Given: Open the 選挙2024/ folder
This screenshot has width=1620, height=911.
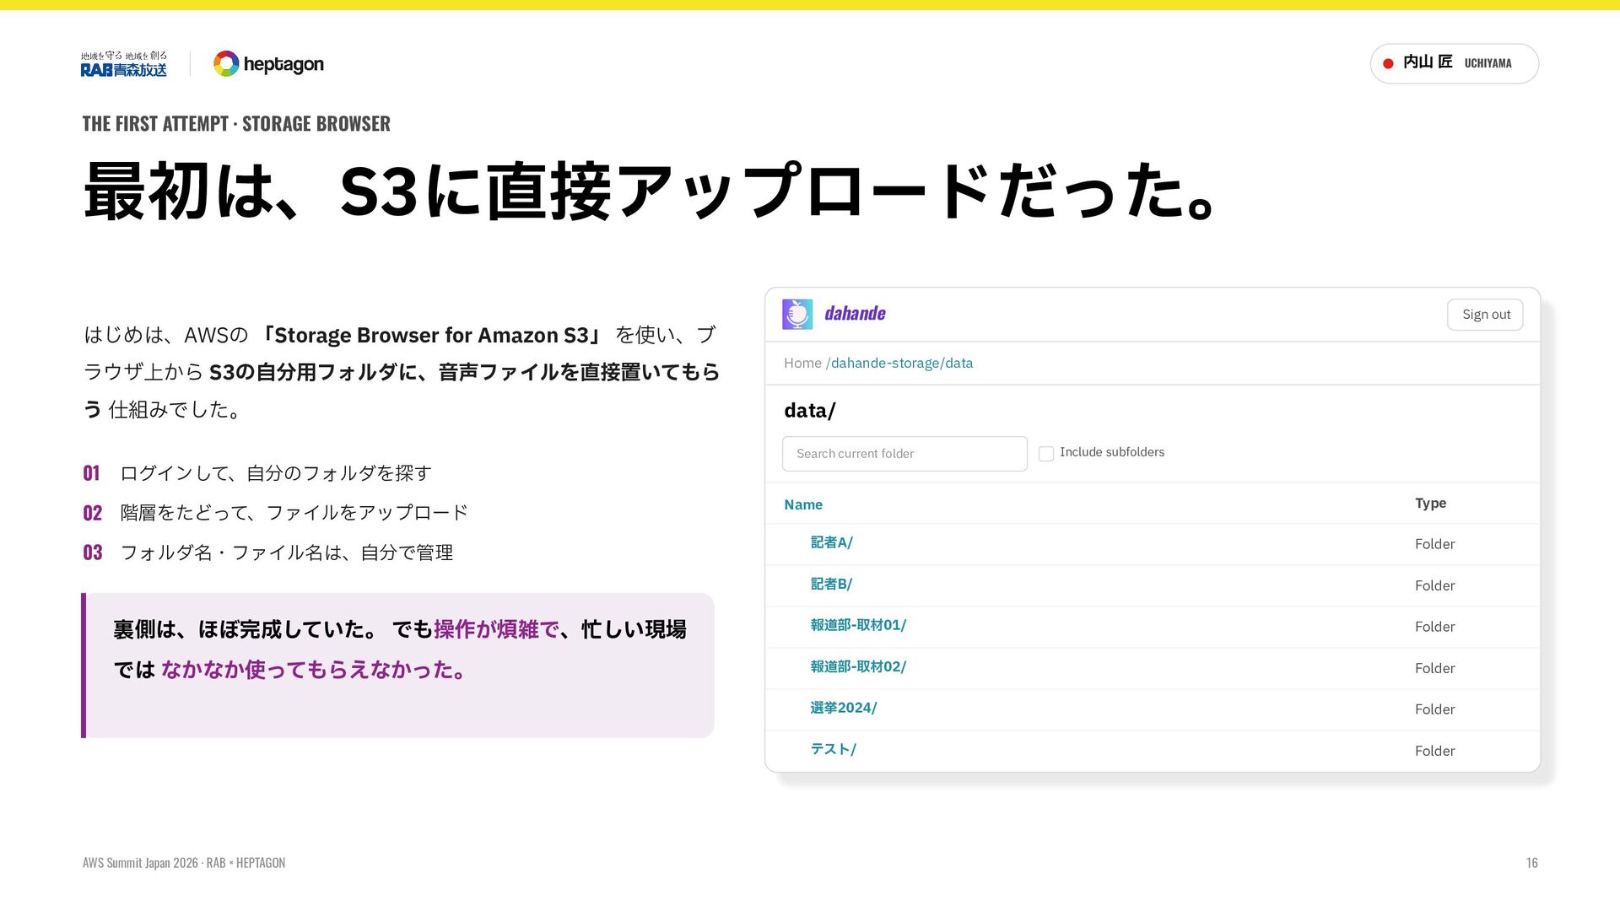Looking at the screenshot, I should tap(844, 708).
